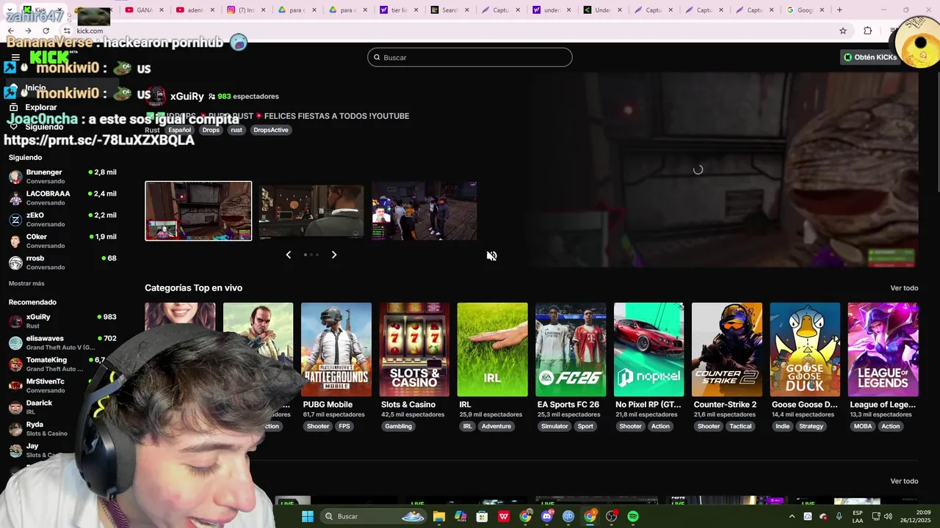This screenshot has width=940, height=528.
Task: Open File Explorer from the taskbar
Action: 439,516
